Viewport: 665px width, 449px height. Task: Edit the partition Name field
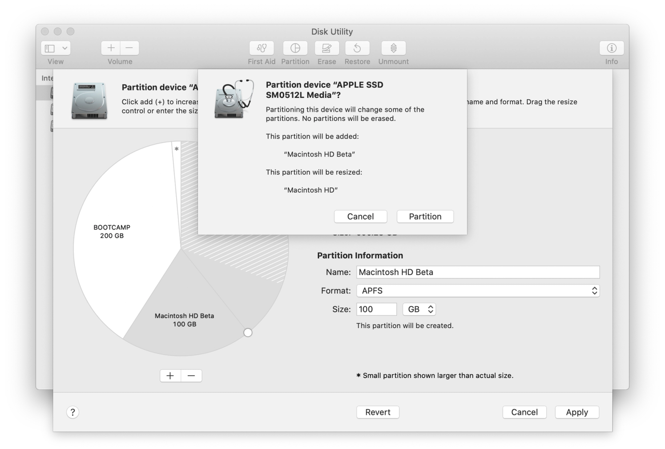tap(478, 272)
